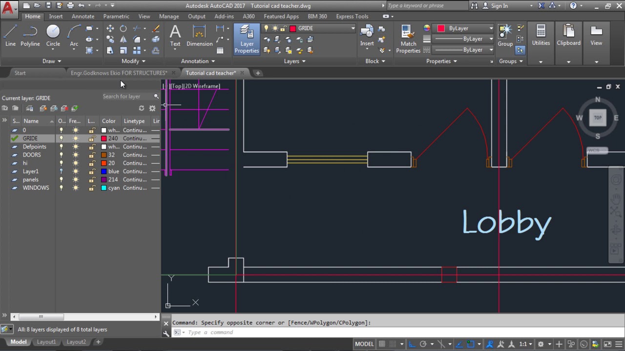Image resolution: width=625 pixels, height=351 pixels.
Task: Click the Insert block icon
Action: pos(367,36)
